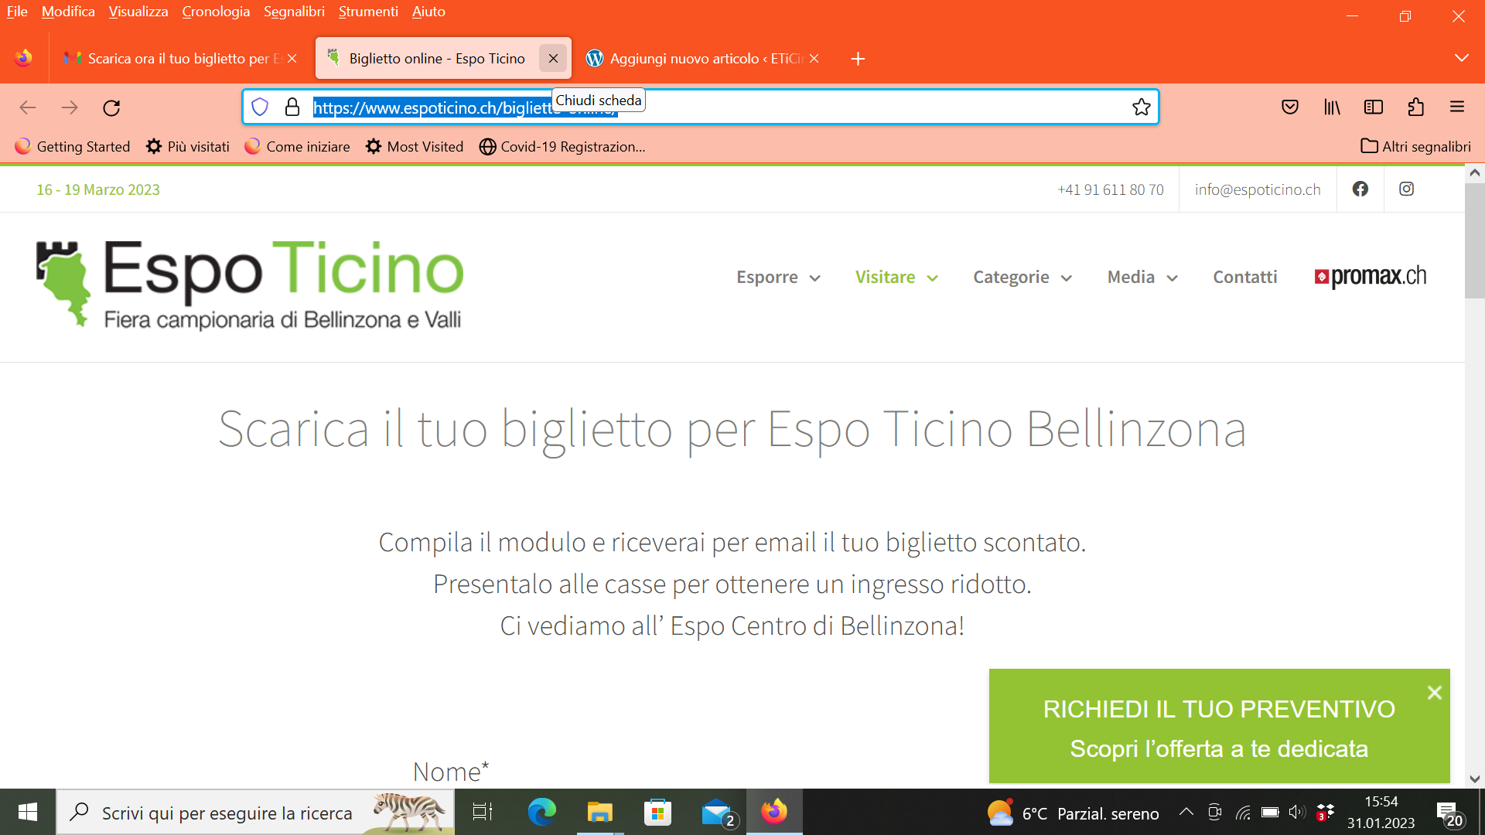Open extensions puzzle icon
1485x835 pixels.
coord(1415,107)
